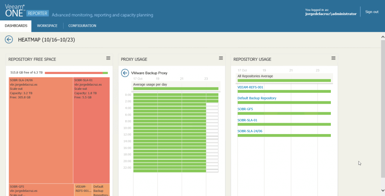Open the Proxy Usage widget menu

pyautogui.click(x=221, y=58)
